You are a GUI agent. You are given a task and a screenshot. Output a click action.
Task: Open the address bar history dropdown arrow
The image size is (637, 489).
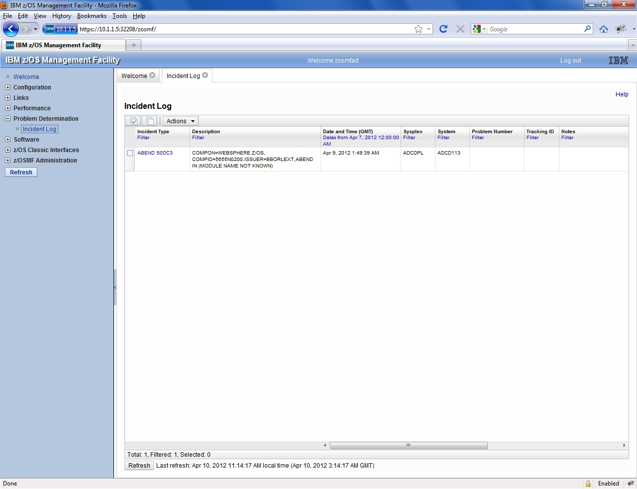[428, 29]
